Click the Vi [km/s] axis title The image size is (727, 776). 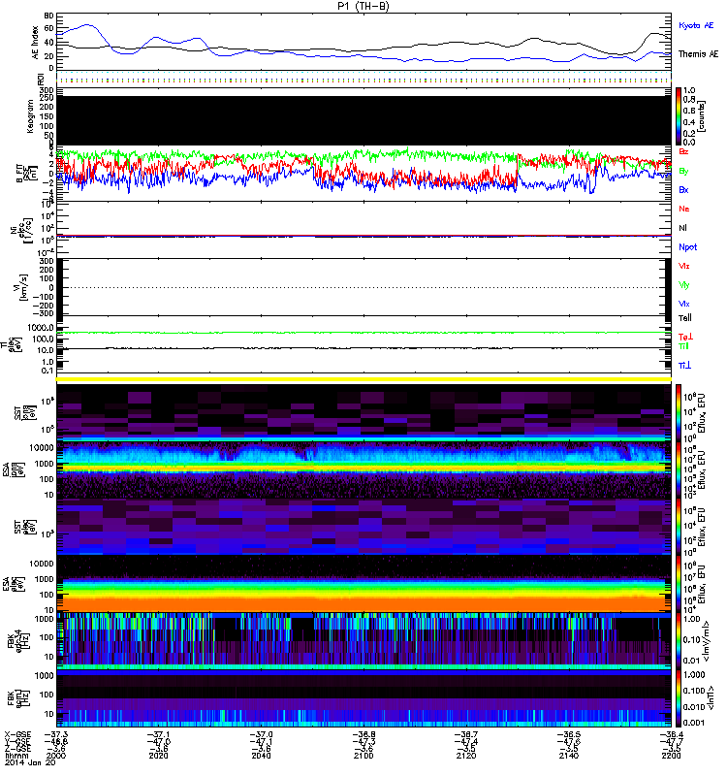click(22, 287)
